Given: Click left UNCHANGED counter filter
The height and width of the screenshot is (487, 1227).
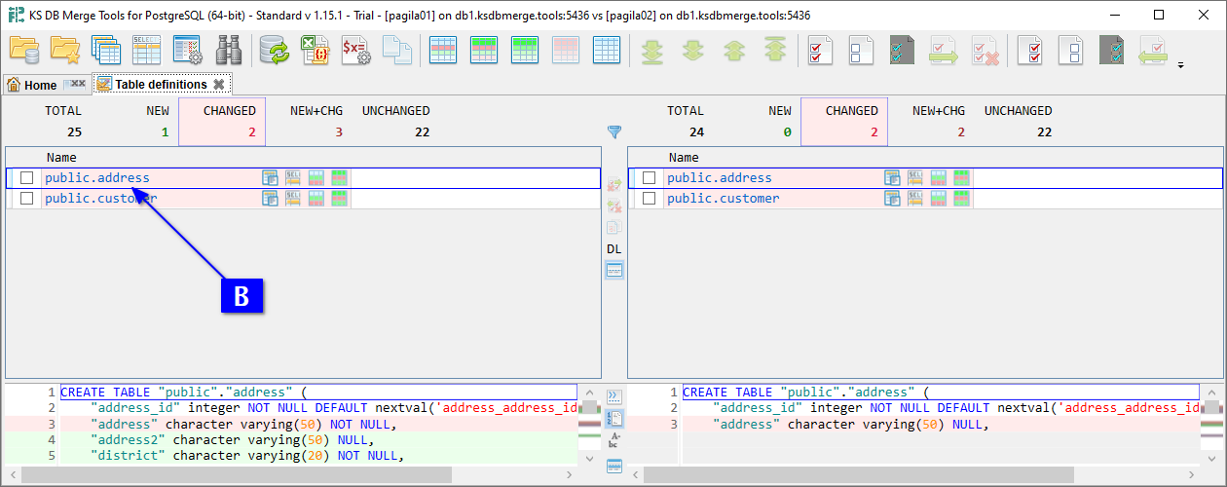Looking at the screenshot, I should coord(395,122).
